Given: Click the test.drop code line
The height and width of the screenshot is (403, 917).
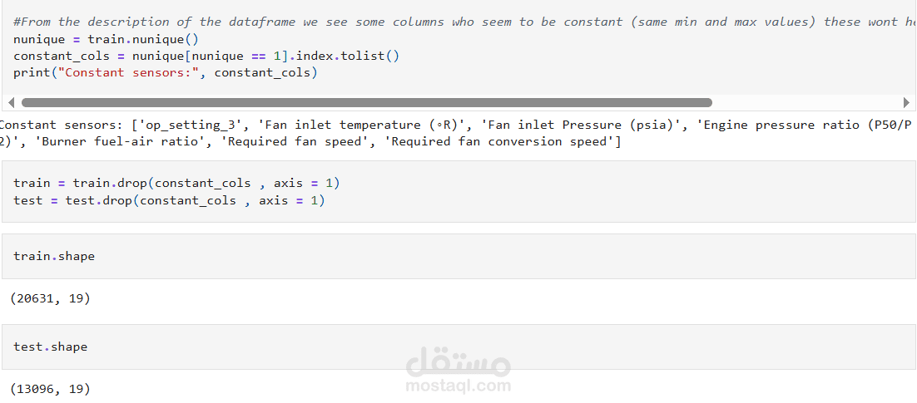Looking at the screenshot, I should click(x=169, y=200).
